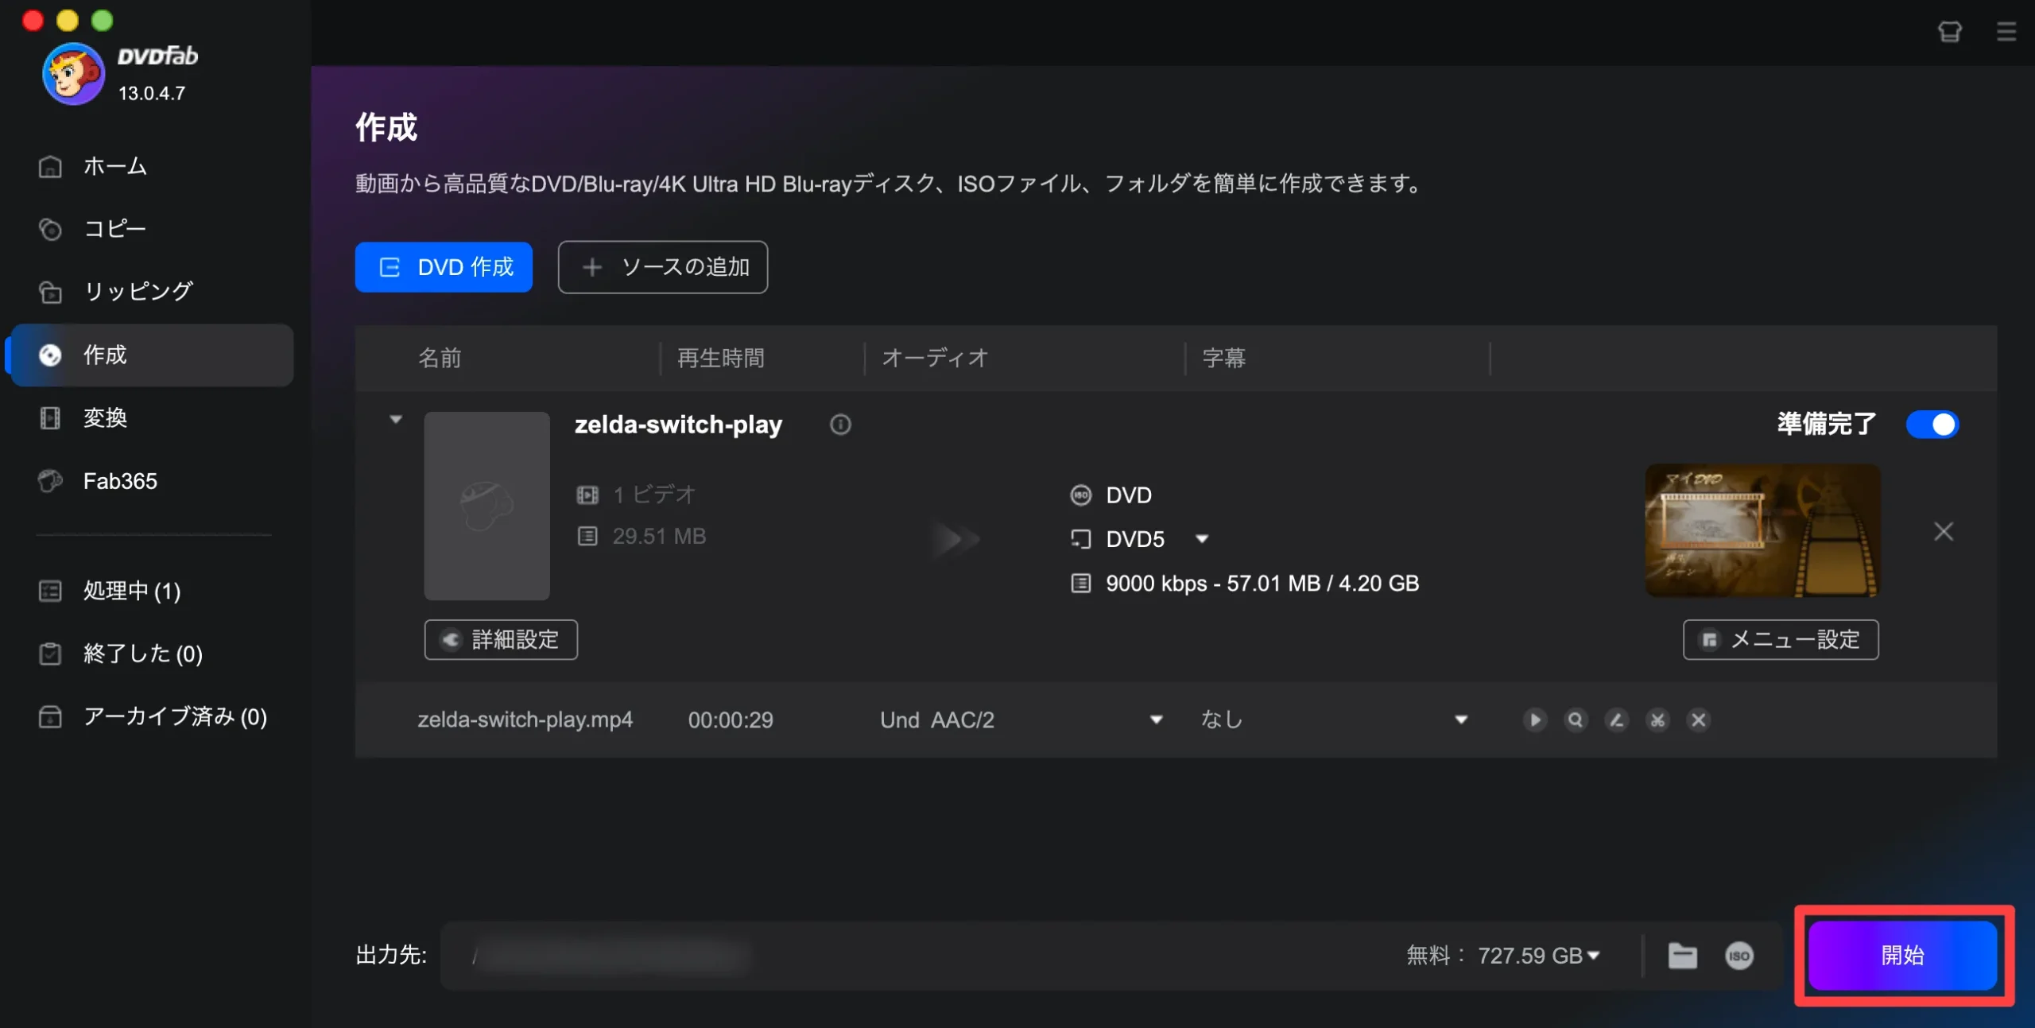Toggle the 準備完了 switch off
The height and width of the screenshot is (1028, 2035).
pos(1932,425)
